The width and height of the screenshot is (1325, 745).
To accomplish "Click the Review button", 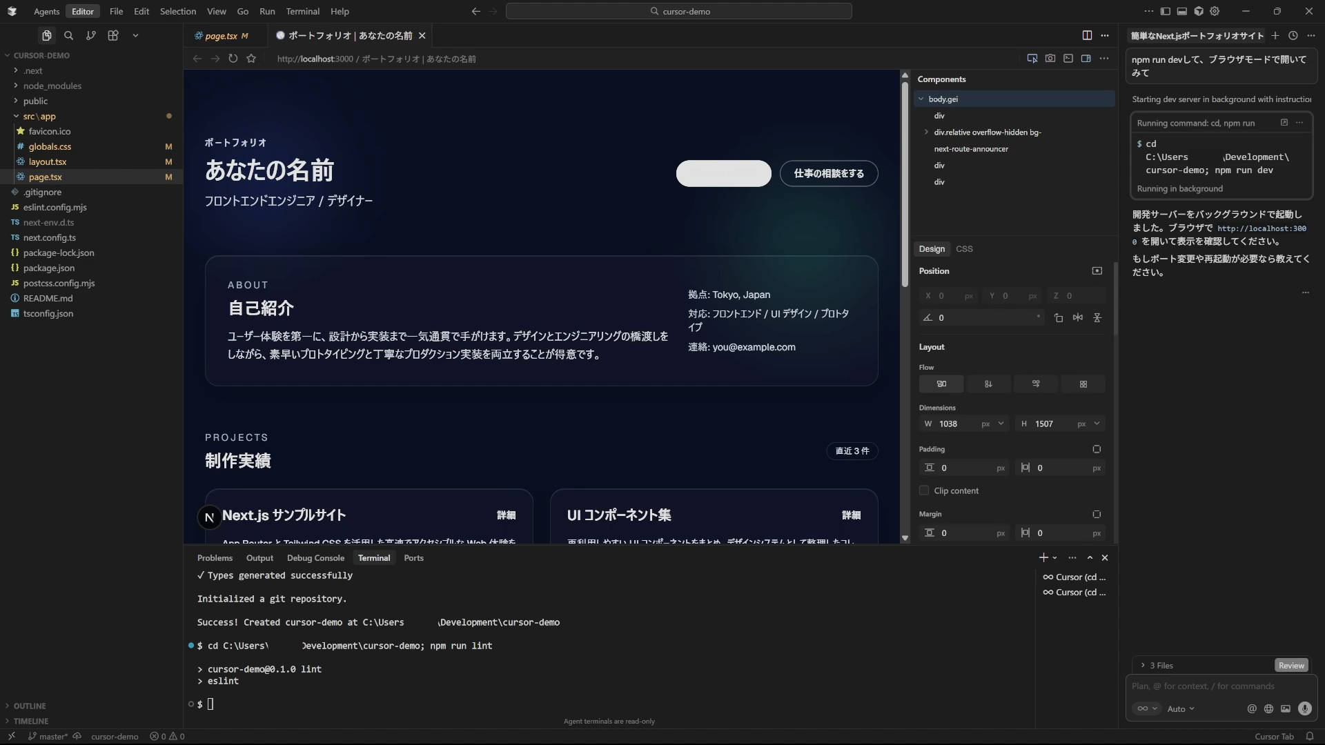I will tap(1290, 666).
